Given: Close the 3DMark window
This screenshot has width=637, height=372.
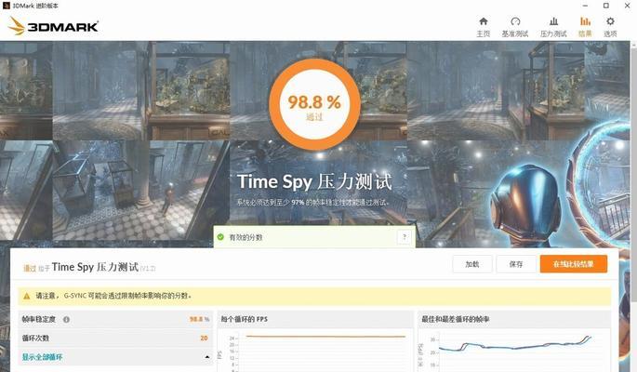Looking at the screenshot, I should [x=627, y=6].
